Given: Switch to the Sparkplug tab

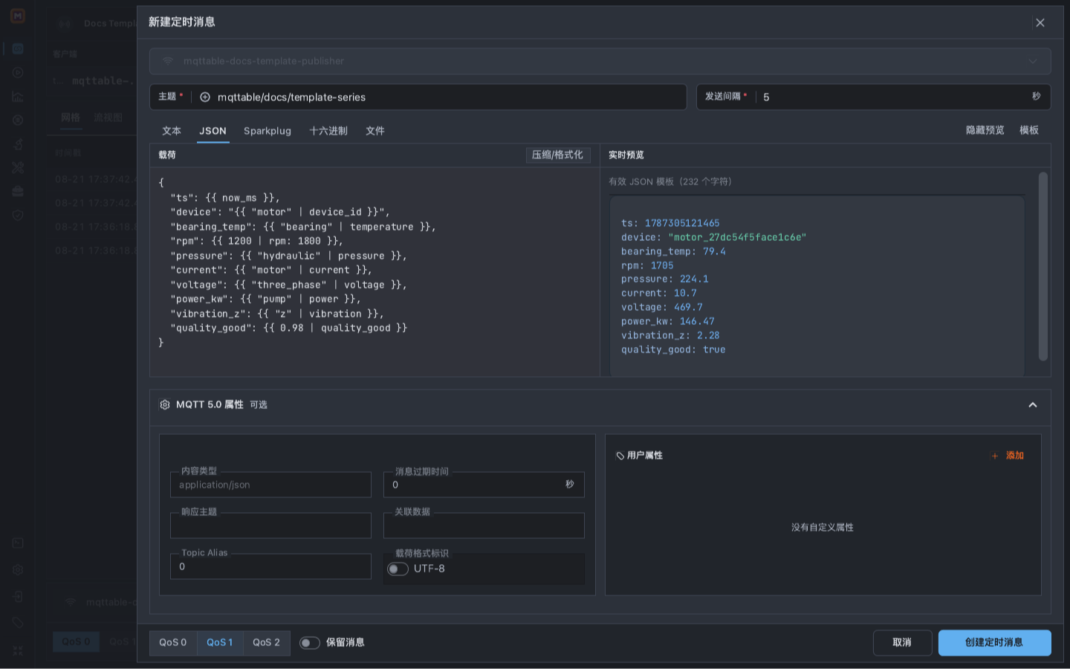Looking at the screenshot, I should 267,131.
